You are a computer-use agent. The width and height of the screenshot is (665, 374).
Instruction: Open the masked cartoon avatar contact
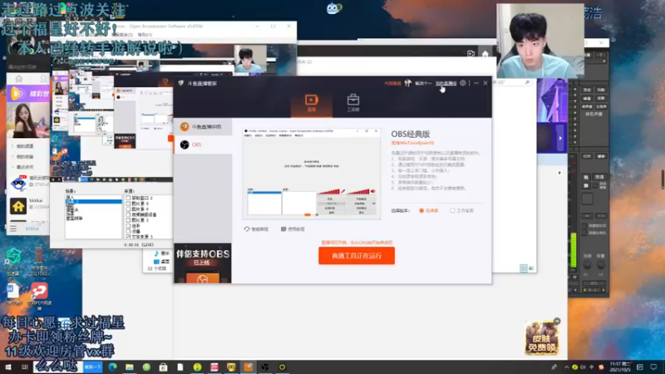click(18, 184)
